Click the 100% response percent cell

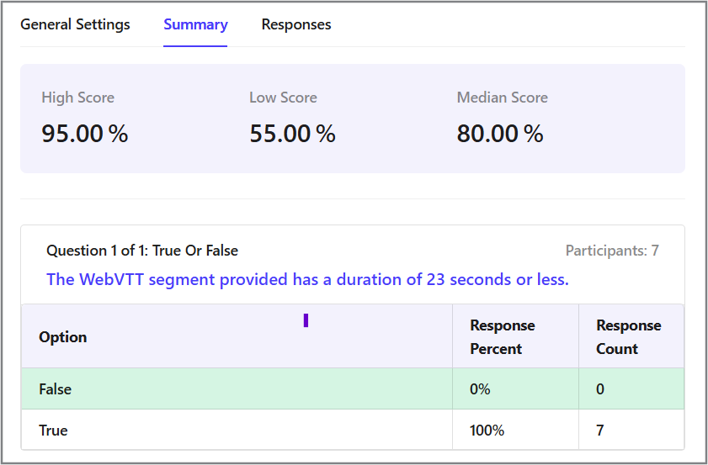pyautogui.click(x=487, y=431)
